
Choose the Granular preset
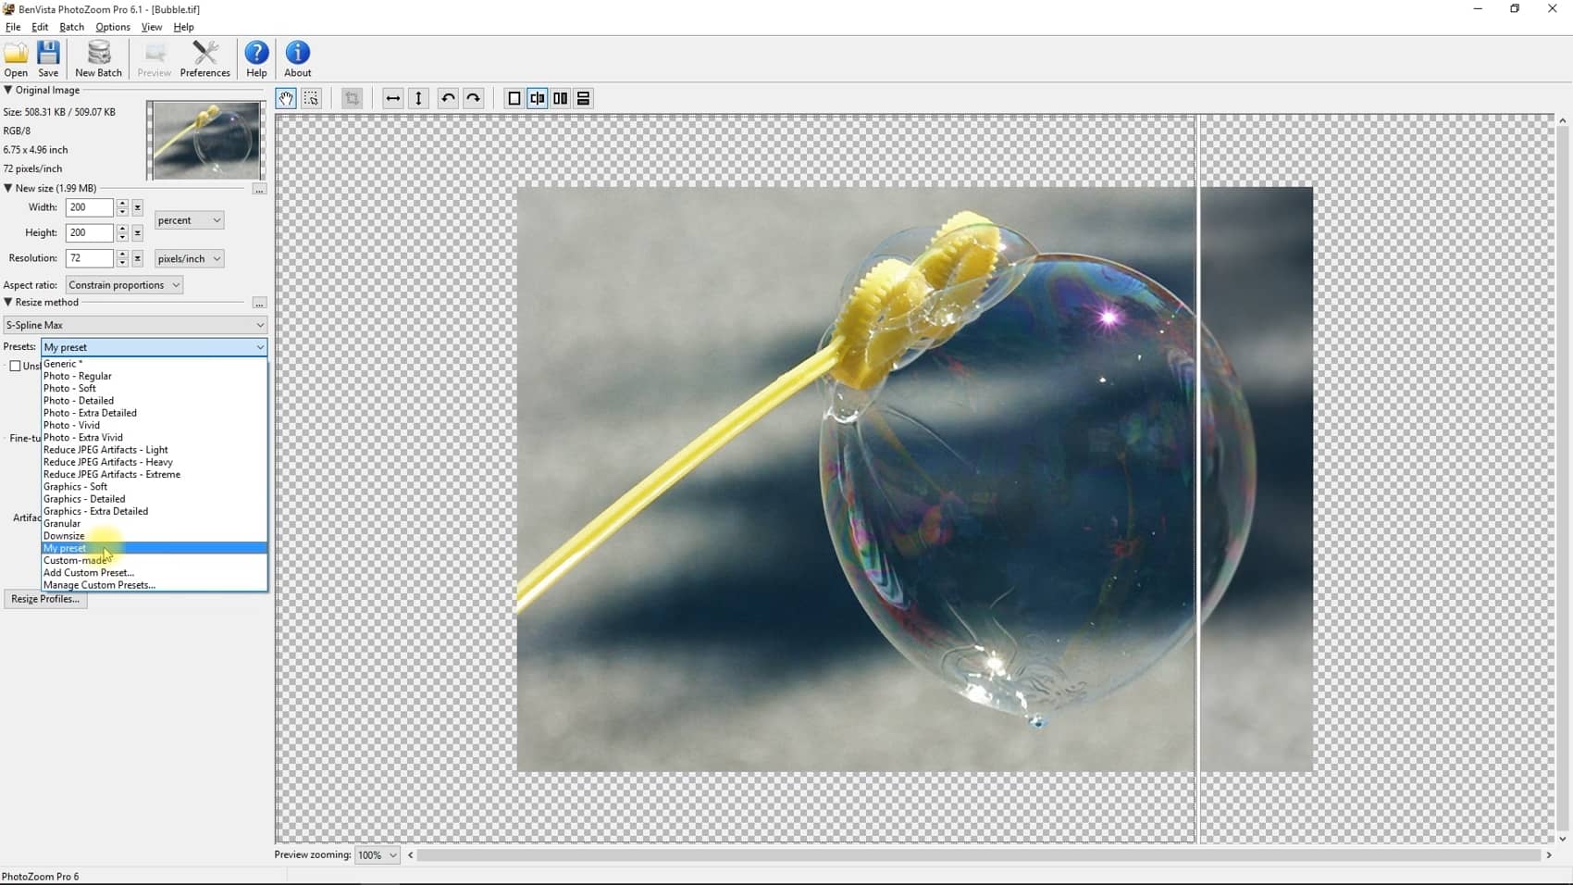(x=155, y=524)
